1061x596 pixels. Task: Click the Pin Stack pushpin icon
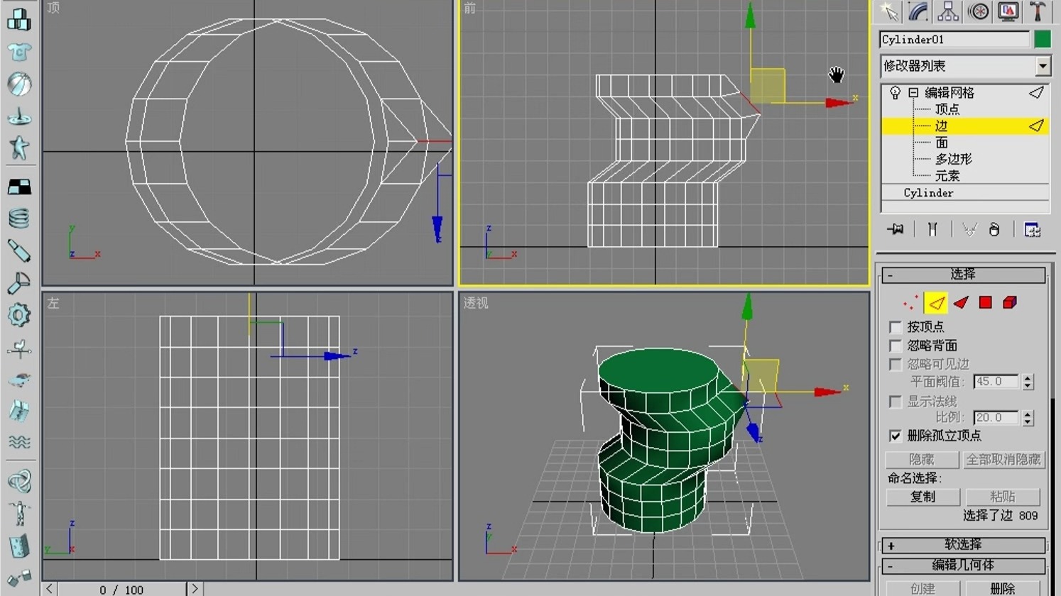[896, 229]
